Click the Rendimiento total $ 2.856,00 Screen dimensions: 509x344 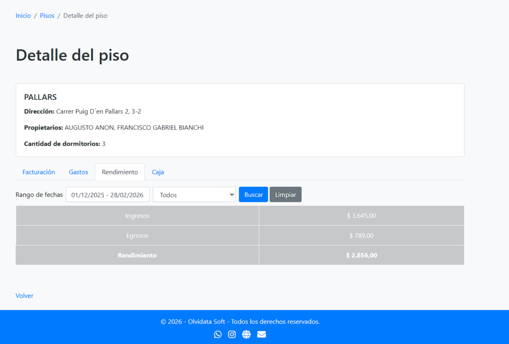[361, 256]
